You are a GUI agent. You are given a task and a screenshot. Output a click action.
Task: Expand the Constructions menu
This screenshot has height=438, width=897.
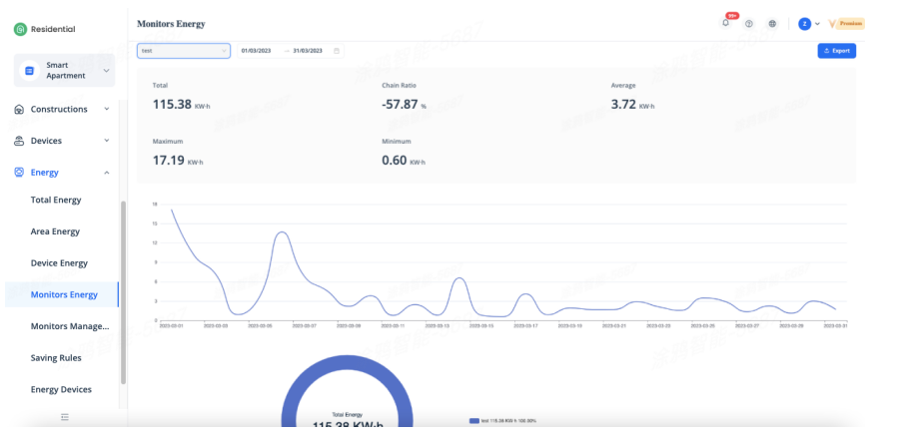click(59, 109)
